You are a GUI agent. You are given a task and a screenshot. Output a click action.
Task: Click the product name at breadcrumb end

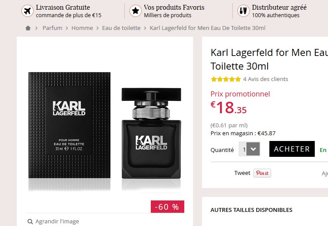point(208,28)
